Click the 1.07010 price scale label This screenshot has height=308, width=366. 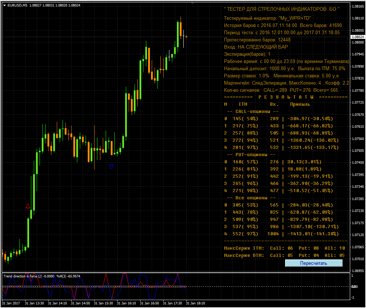[358, 259]
